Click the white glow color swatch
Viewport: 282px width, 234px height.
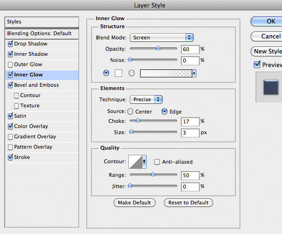[x=119, y=73]
